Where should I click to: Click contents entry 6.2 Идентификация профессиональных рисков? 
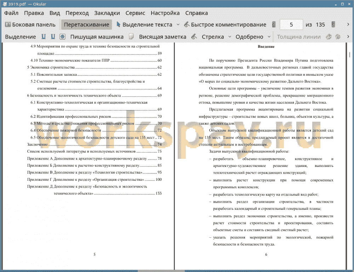(96, 116)
